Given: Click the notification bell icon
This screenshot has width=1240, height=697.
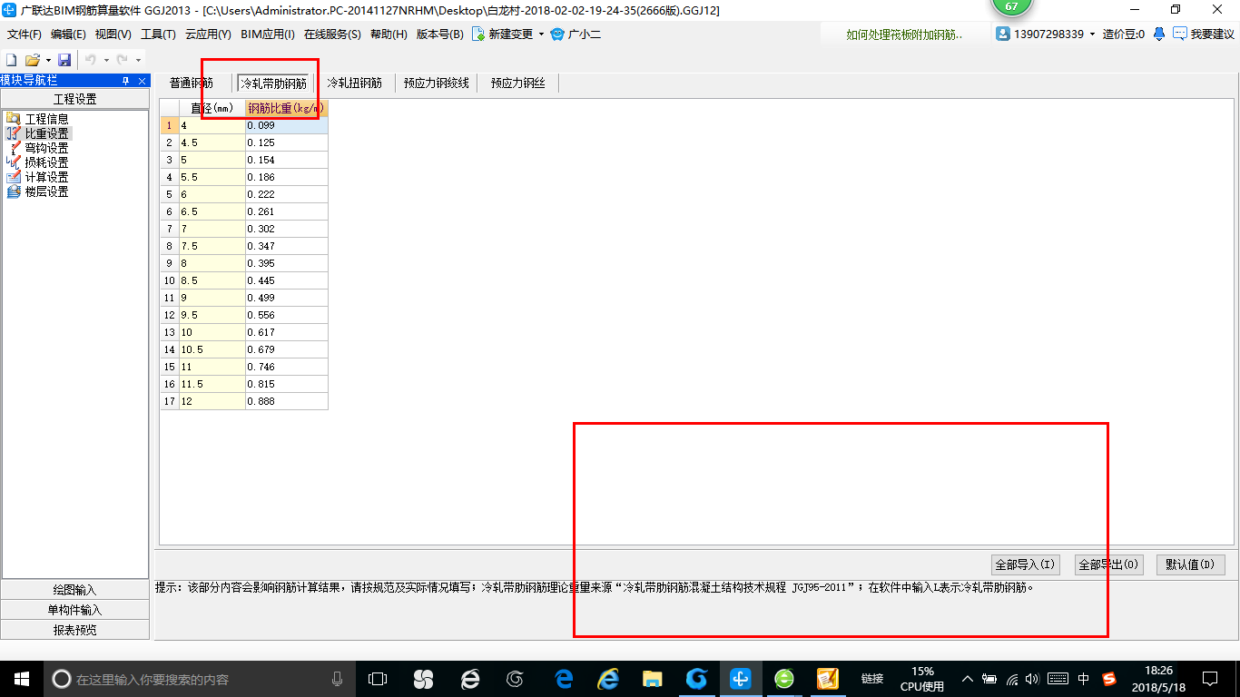Looking at the screenshot, I should (1159, 34).
